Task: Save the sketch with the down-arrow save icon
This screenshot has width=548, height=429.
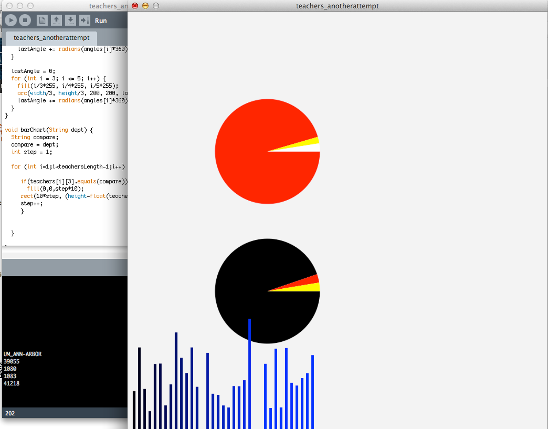Action: [x=71, y=20]
